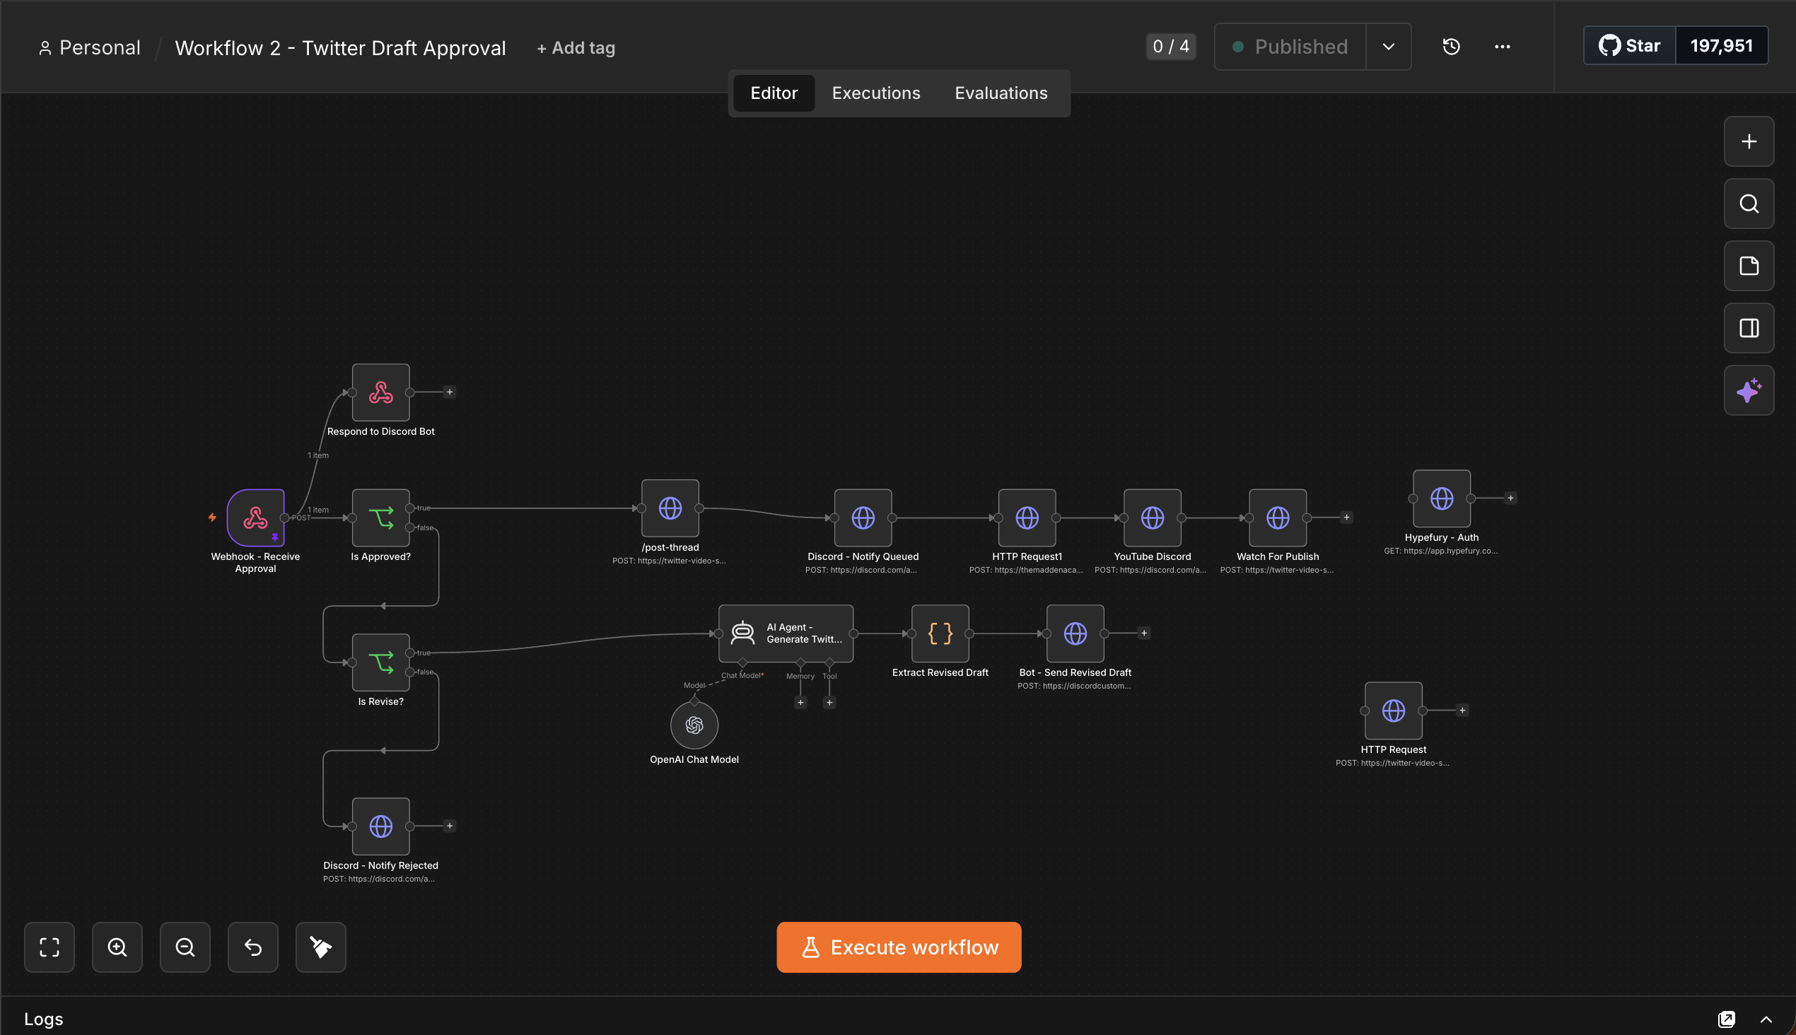Click the Published status button

coord(1290,47)
